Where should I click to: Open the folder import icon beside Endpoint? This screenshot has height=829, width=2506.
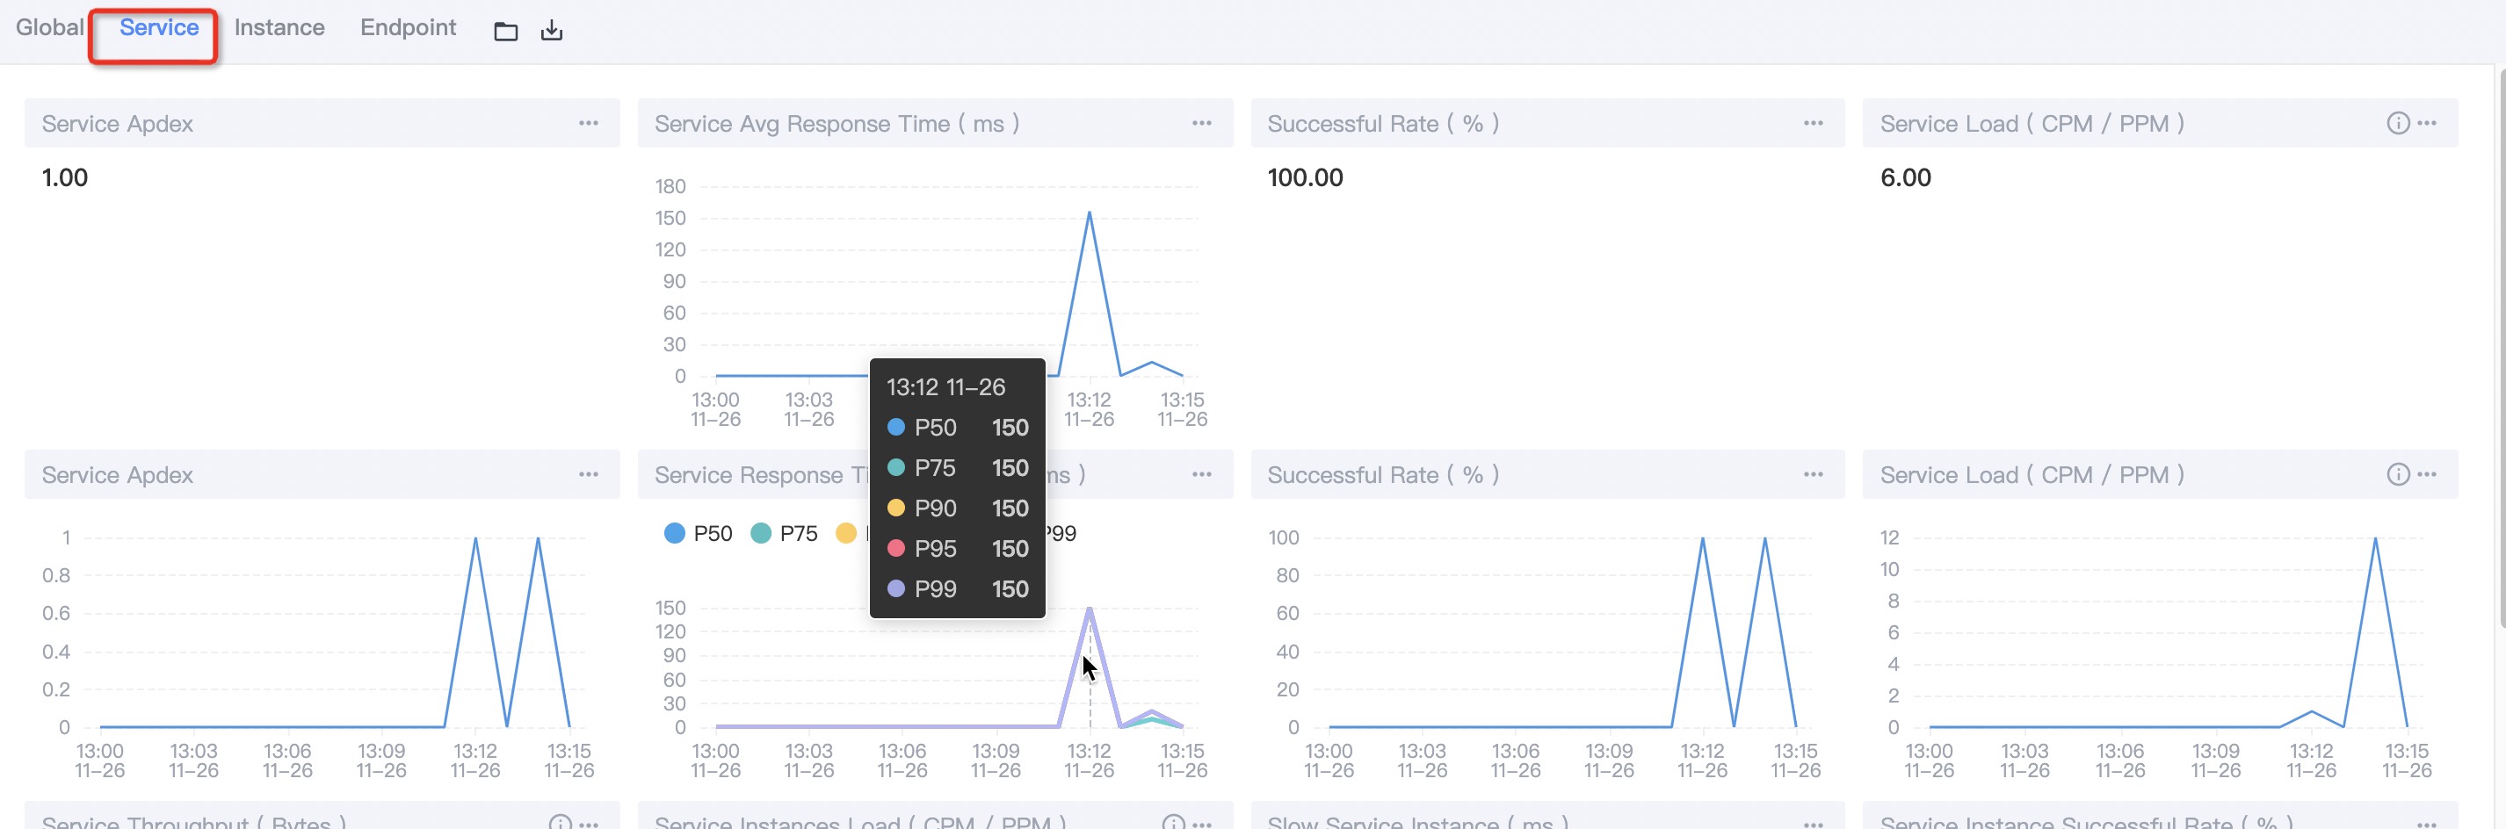pyautogui.click(x=505, y=31)
